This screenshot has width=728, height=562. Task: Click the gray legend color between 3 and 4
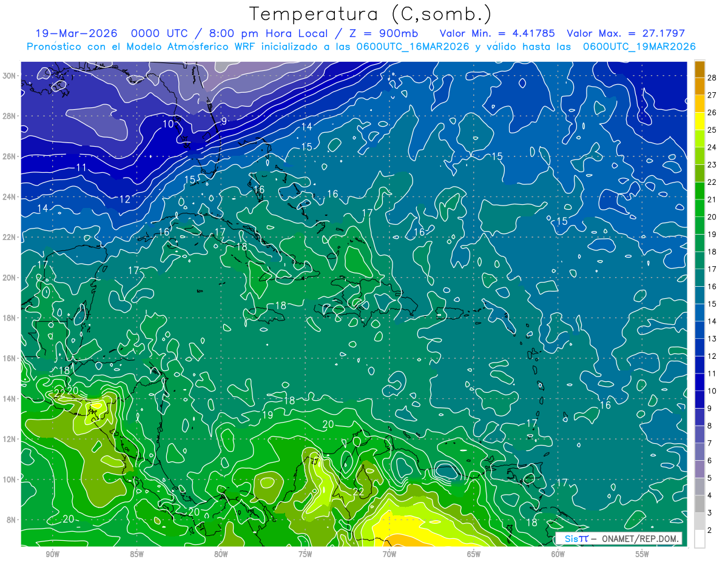pyautogui.click(x=699, y=504)
